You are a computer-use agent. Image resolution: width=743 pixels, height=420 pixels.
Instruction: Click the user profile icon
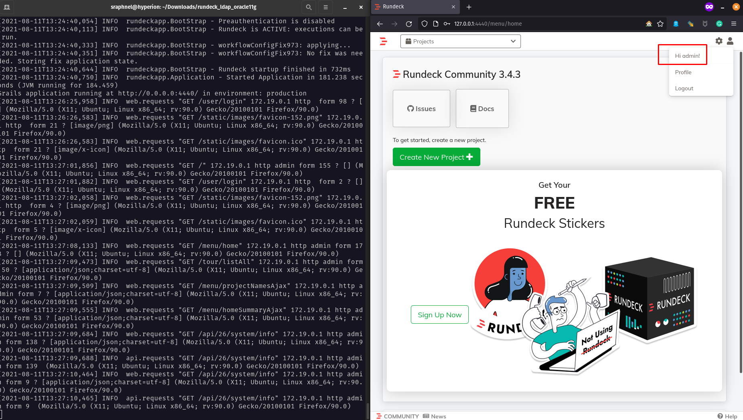[730, 41]
